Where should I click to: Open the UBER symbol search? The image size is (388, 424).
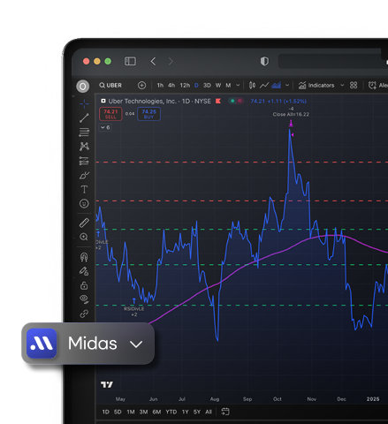(110, 86)
